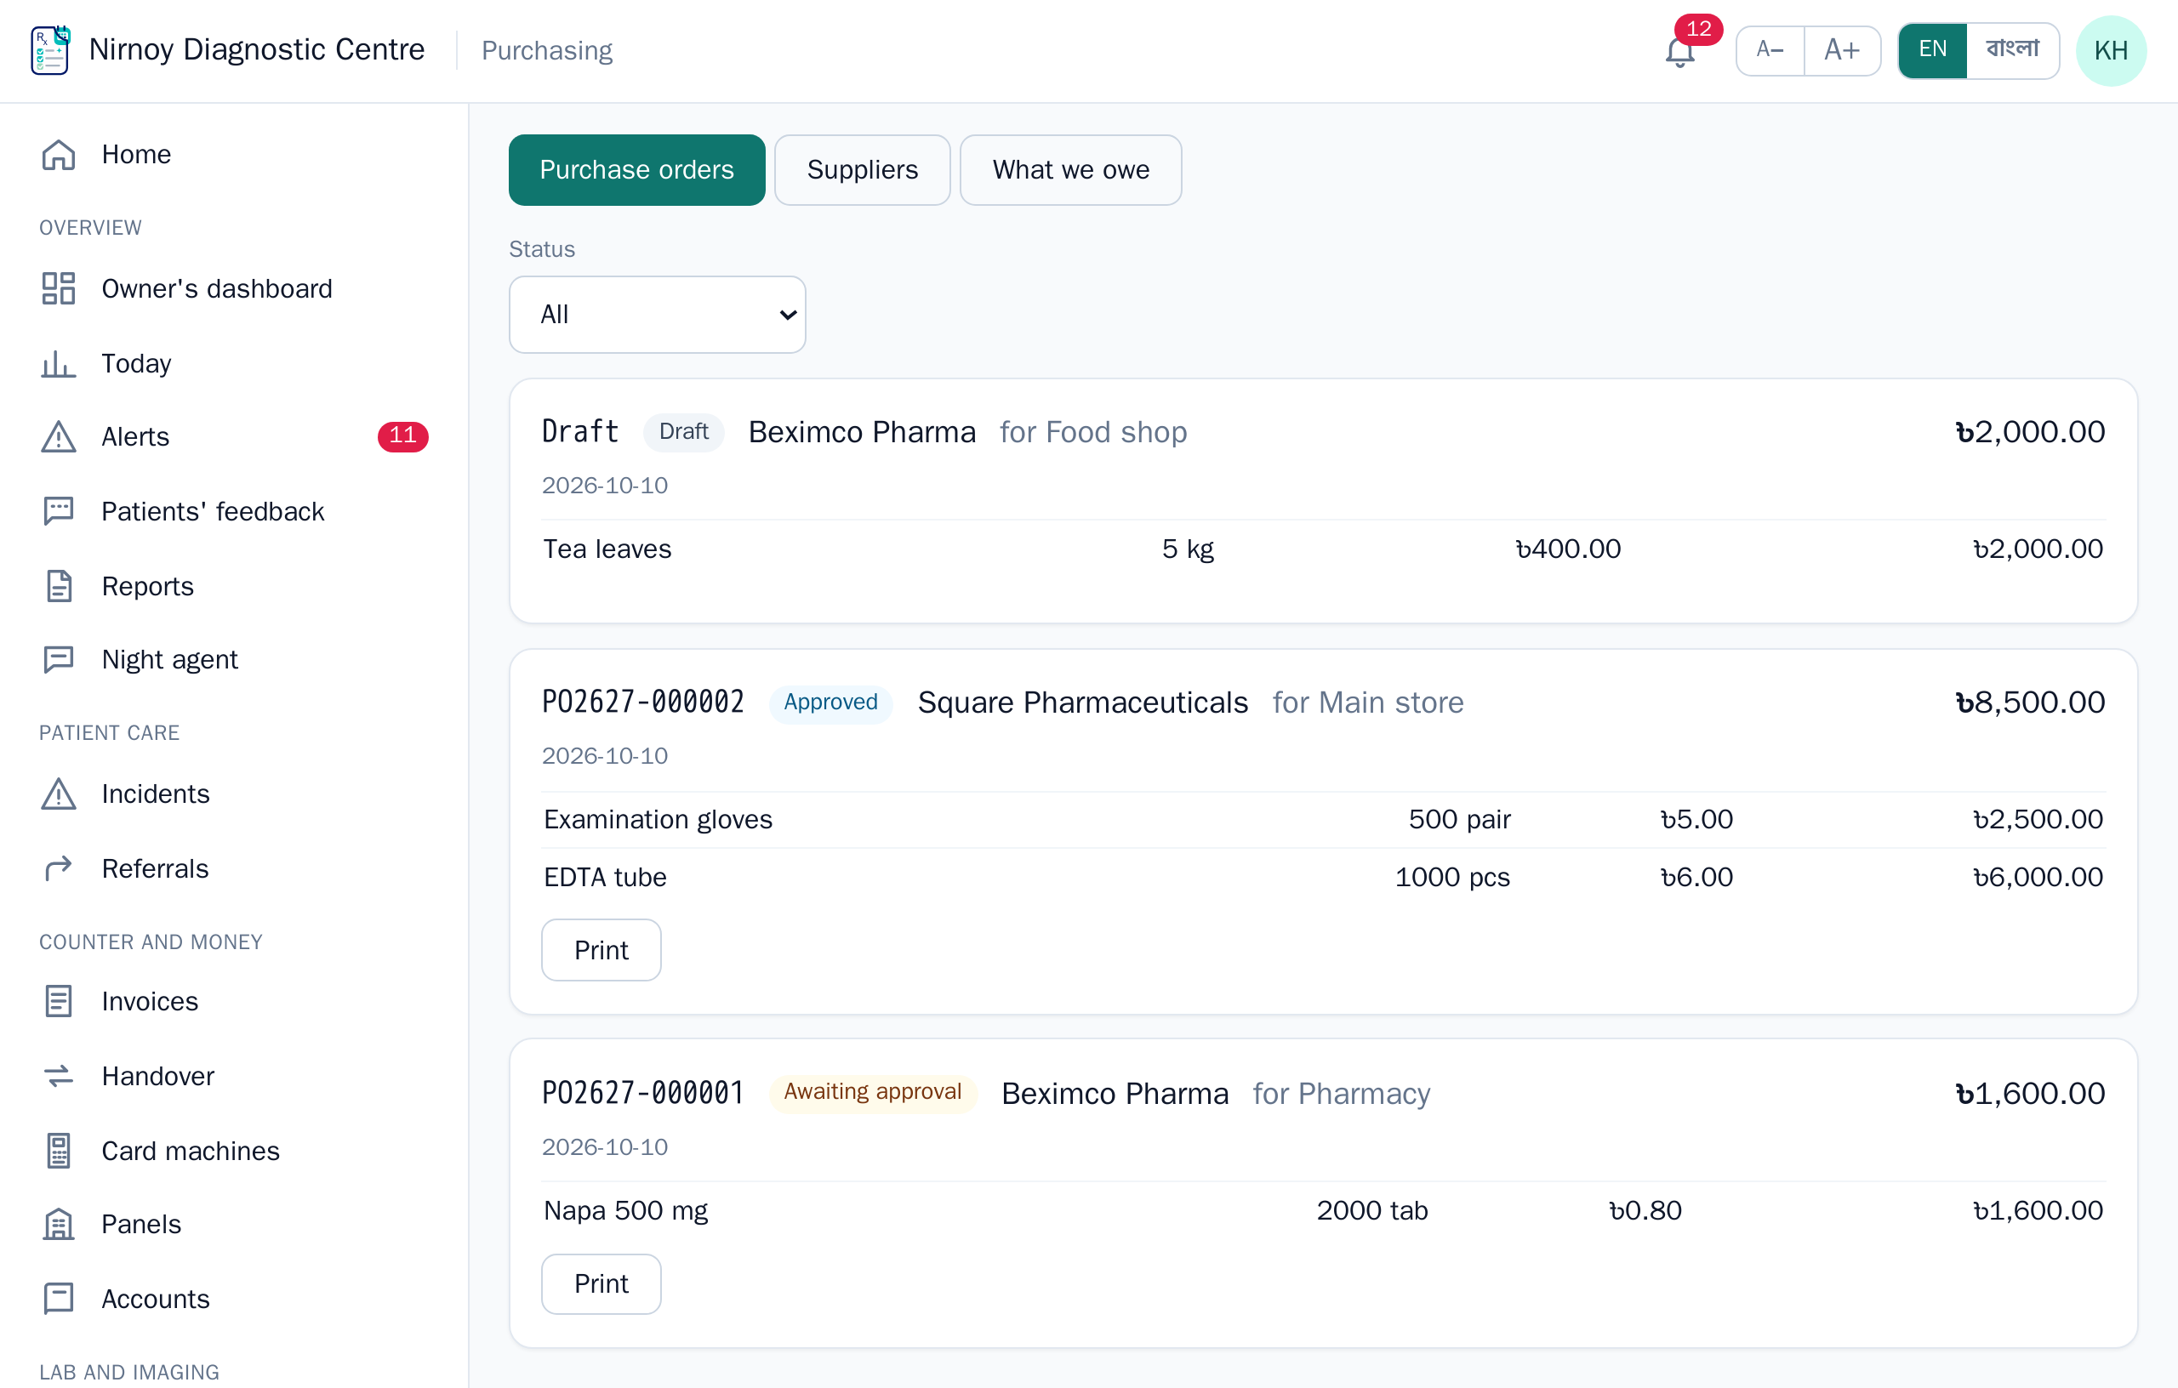Click the Card machines calculator icon
The width and height of the screenshot is (2178, 1388).
(x=59, y=1150)
